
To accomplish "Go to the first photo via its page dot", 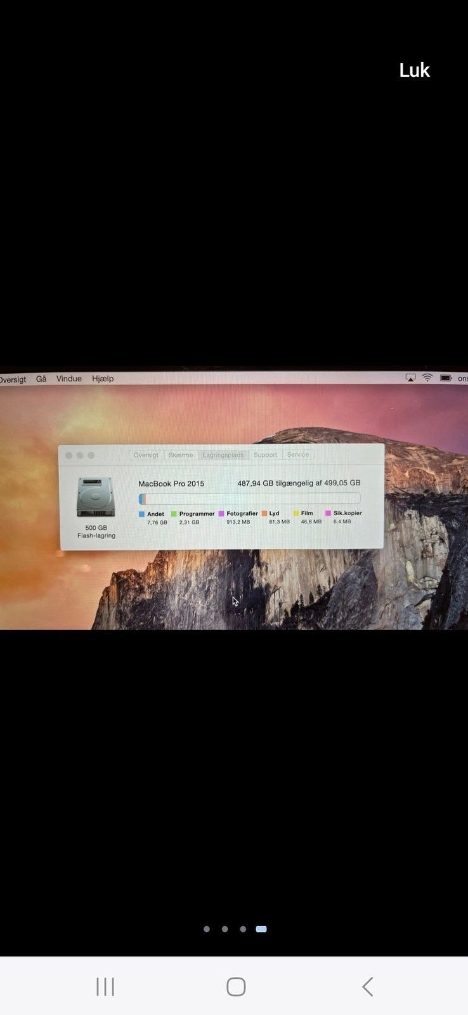I will [207, 929].
